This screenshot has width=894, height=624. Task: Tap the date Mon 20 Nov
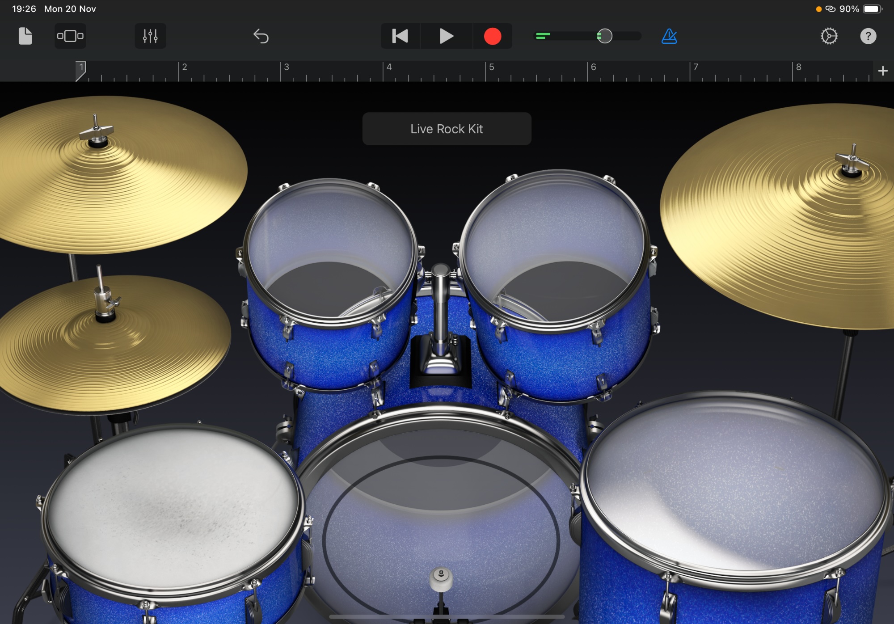pyautogui.click(x=70, y=9)
